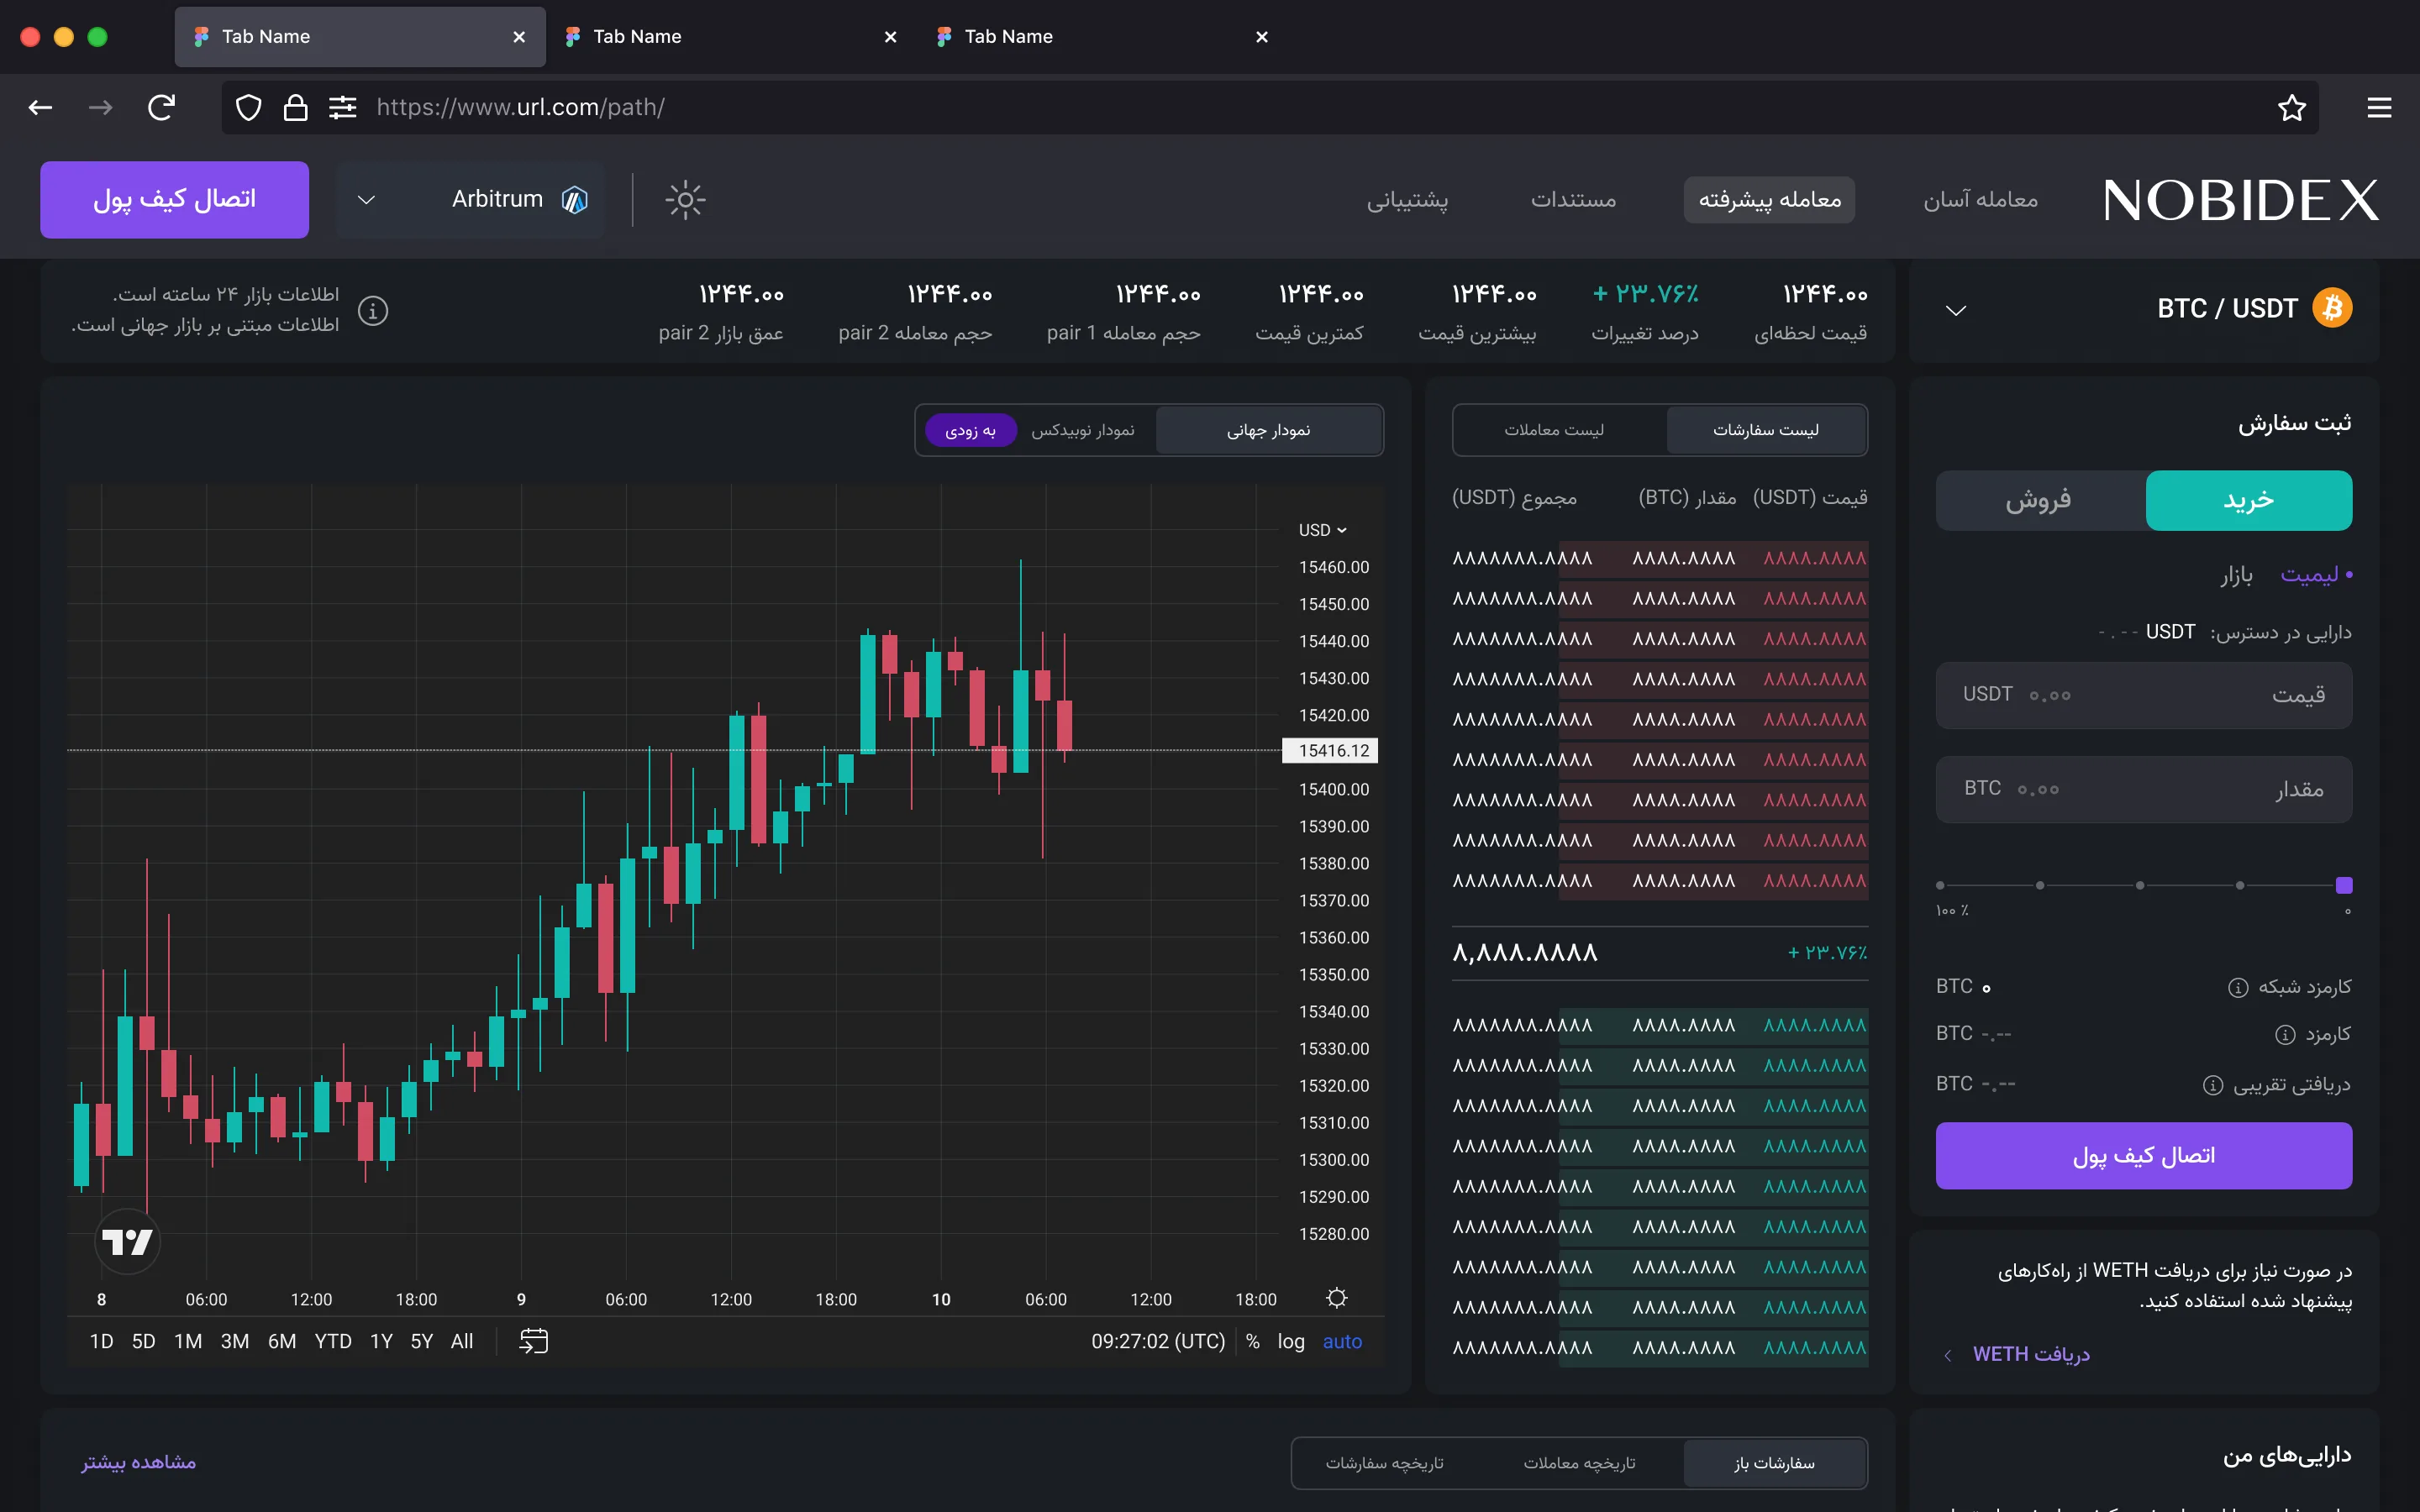Viewport: 2420px width, 1512px height.
Task: Open the browser hamburger menu
Action: tap(2380, 107)
